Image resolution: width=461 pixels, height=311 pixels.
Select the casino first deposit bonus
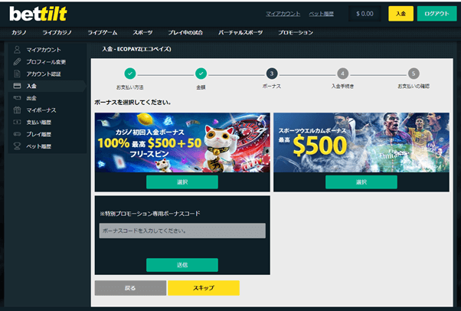point(182,182)
